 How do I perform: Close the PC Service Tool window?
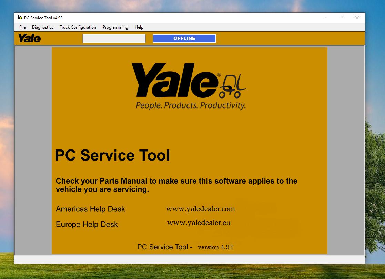click(x=357, y=18)
